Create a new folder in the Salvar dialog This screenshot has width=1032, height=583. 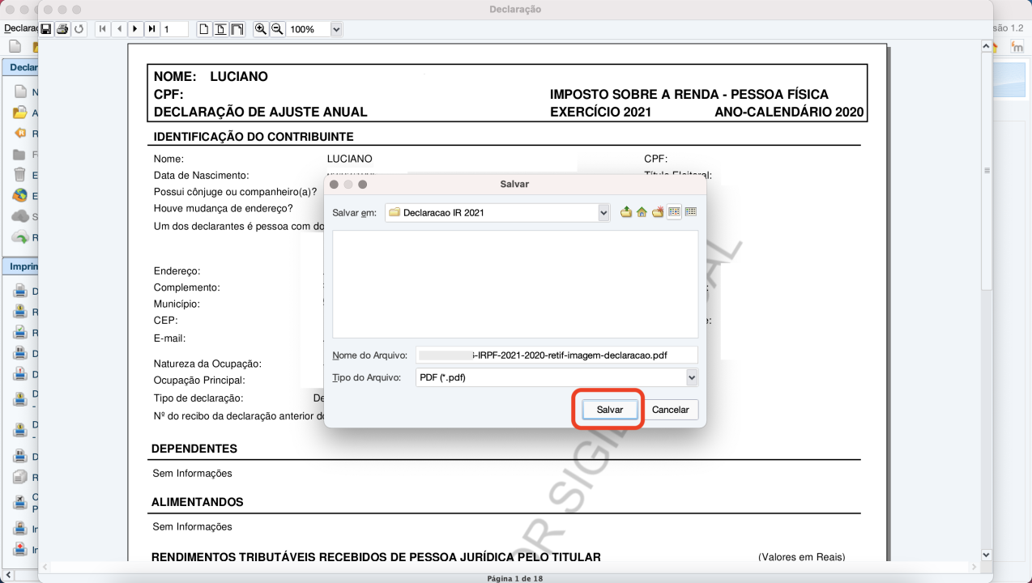pyautogui.click(x=657, y=212)
